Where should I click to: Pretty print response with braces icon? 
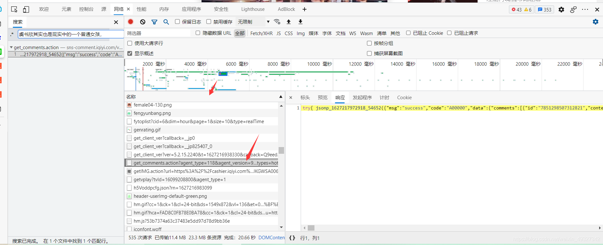[292, 238]
